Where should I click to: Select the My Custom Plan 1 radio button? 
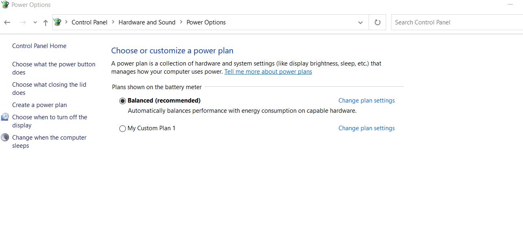pos(123,129)
